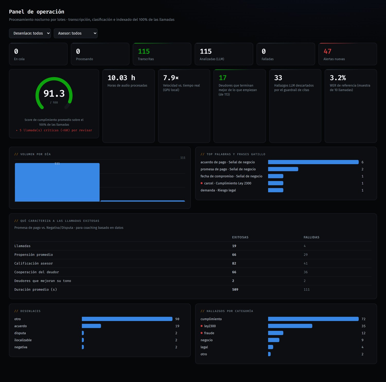386x382 pixels.
Task: Select the red dot beside fraude
Action: click(201, 333)
